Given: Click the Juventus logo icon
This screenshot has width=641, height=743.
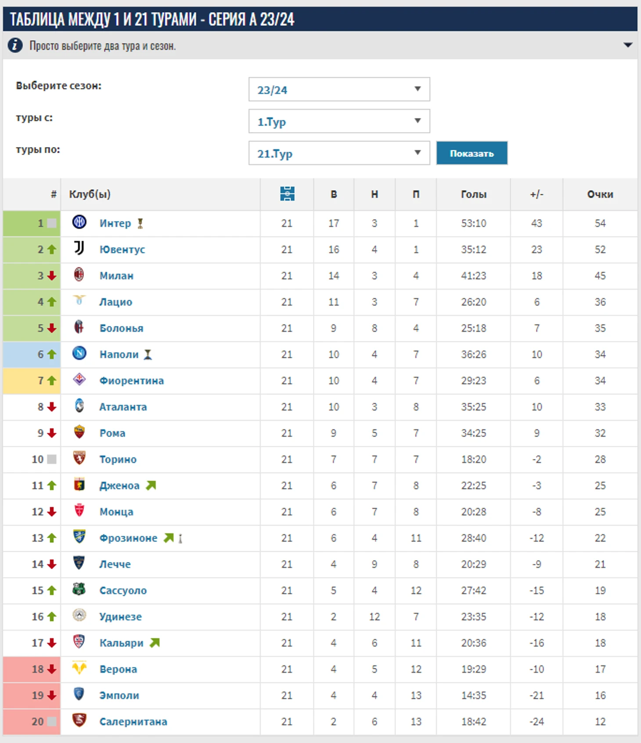Looking at the screenshot, I should (x=79, y=248).
